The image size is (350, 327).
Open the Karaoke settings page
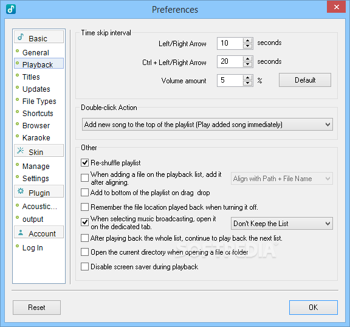pos(36,138)
